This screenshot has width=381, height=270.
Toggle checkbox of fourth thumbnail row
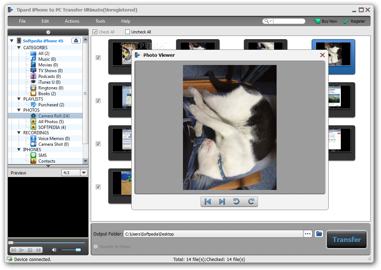[x=98, y=187]
